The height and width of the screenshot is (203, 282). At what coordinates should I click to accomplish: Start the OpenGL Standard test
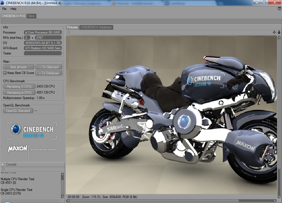tap(18, 111)
